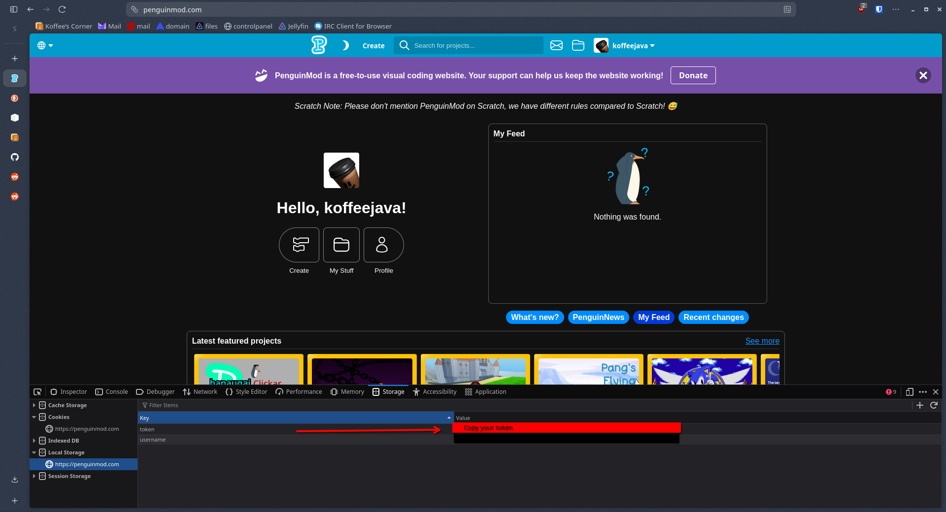Open the language globe dropdown
The width and height of the screenshot is (946, 512).
(x=45, y=45)
